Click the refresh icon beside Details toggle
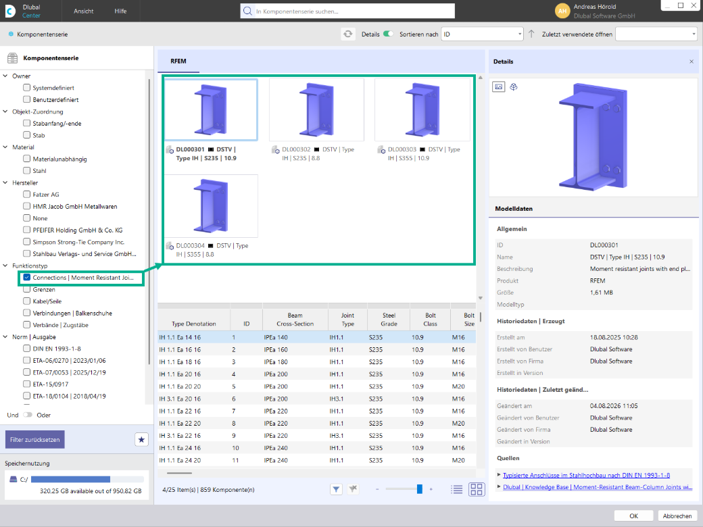 point(348,34)
